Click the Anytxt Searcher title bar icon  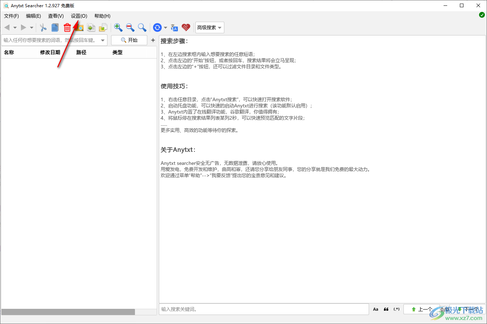tap(6, 6)
